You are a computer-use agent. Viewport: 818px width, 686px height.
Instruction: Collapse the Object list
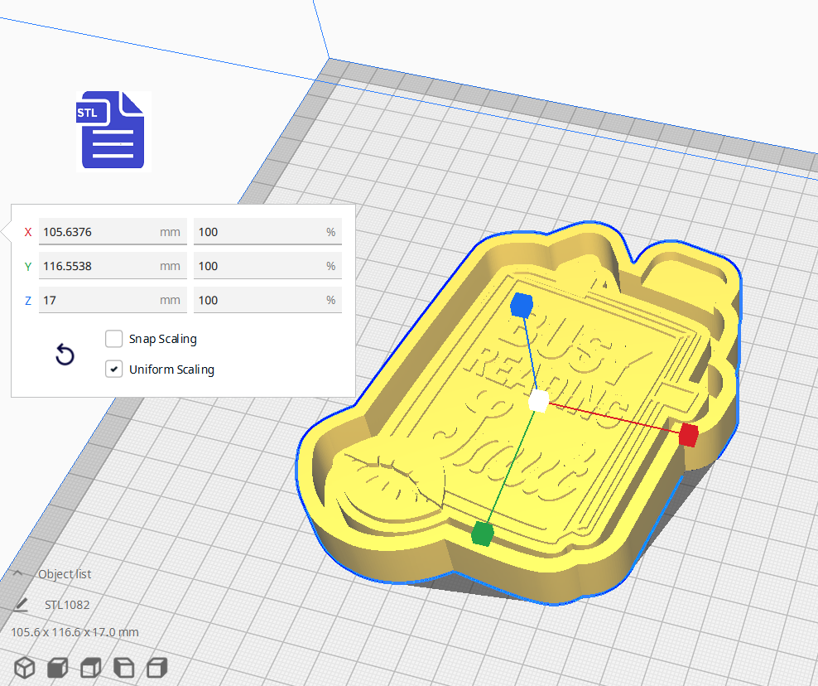(x=17, y=572)
